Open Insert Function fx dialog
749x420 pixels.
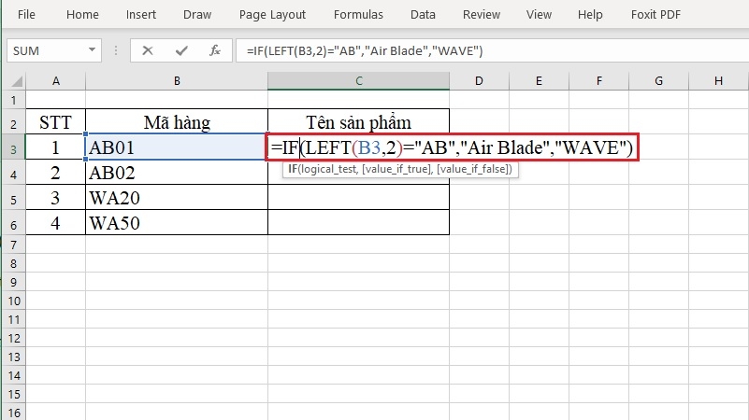215,50
